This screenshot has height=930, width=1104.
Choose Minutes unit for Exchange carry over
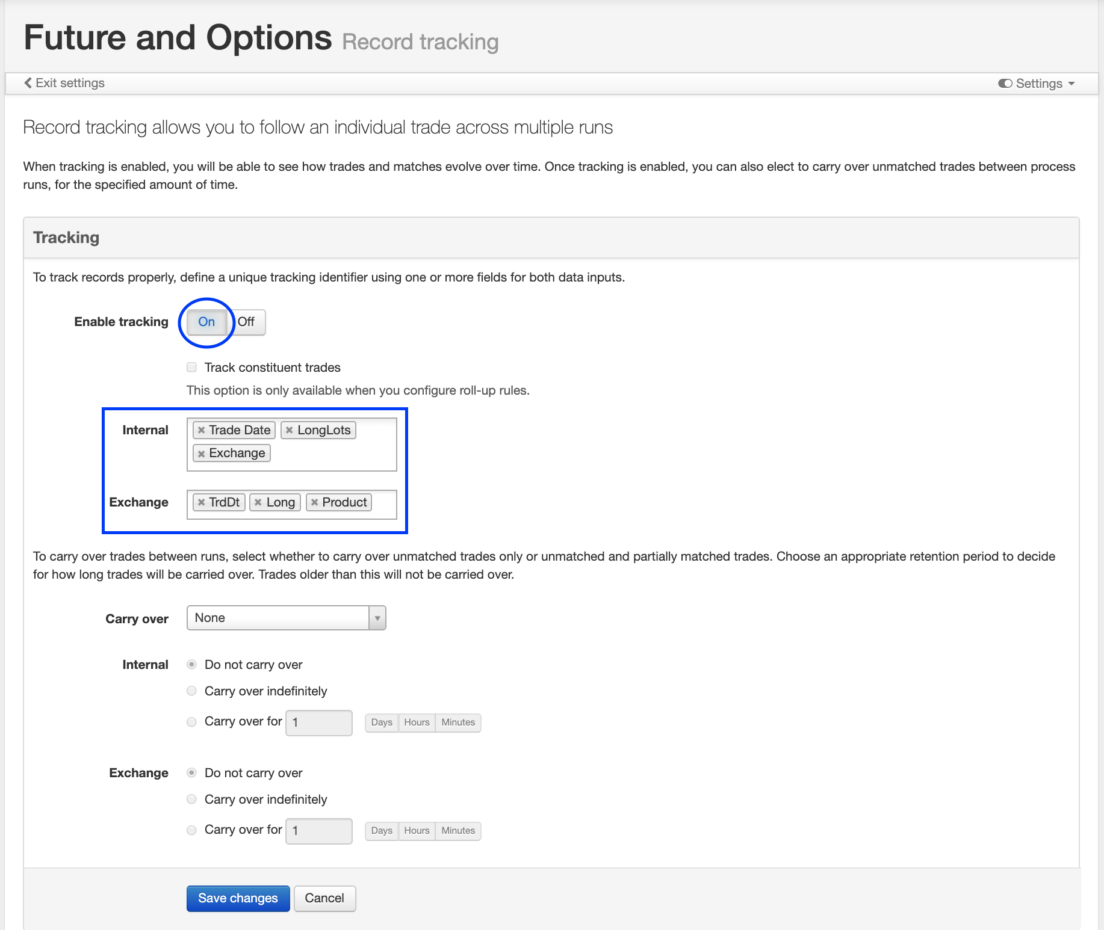click(x=458, y=831)
